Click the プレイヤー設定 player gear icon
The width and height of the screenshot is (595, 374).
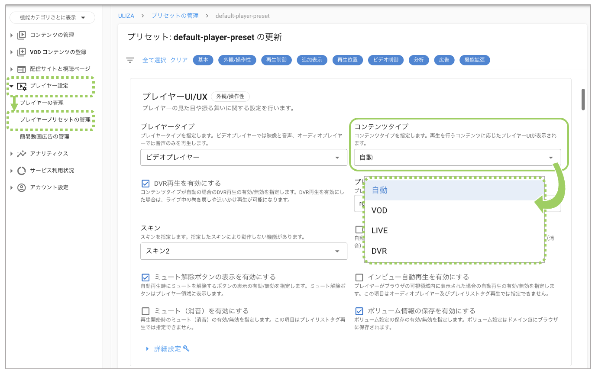22,86
